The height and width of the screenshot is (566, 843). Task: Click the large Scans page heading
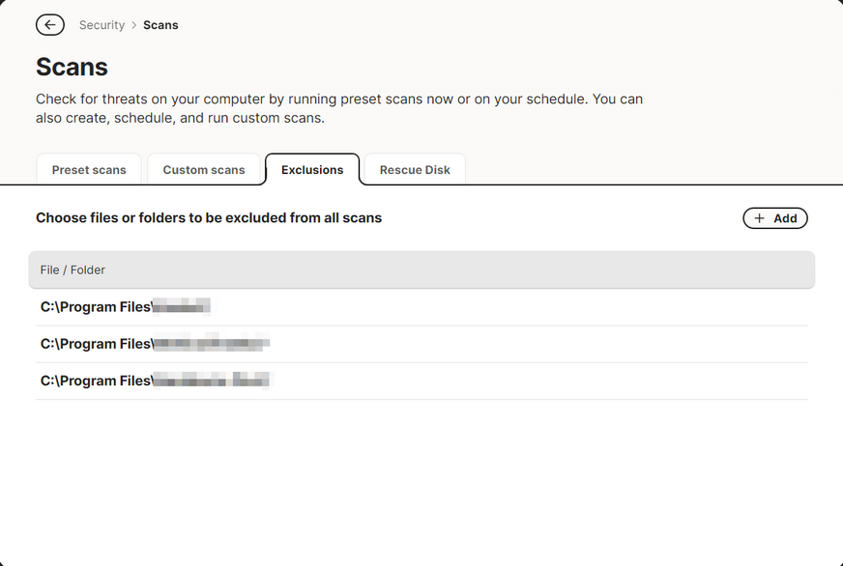point(72,67)
